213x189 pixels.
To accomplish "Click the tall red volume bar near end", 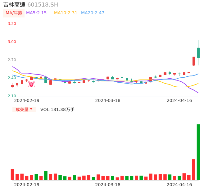I will (x=193, y=170).
